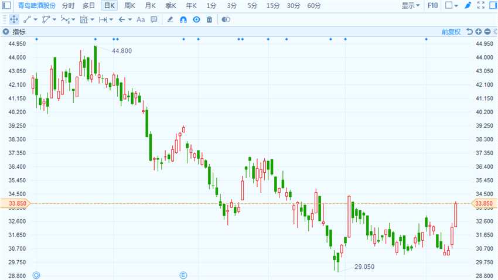
Task: Switch to the 1分 interval tab
Action: point(211,6)
